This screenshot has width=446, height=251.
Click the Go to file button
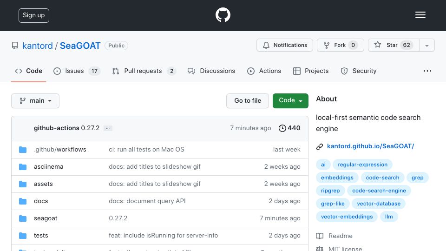pyautogui.click(x=248, y=101)
